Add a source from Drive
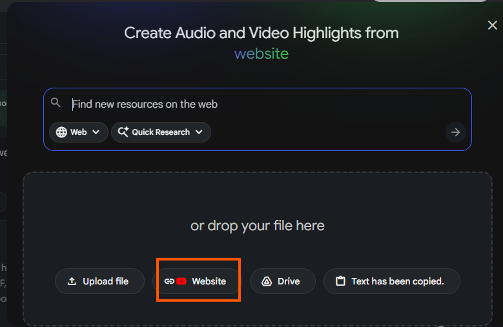The height and width of the screenshot is (327, 503). click(283, 281)
